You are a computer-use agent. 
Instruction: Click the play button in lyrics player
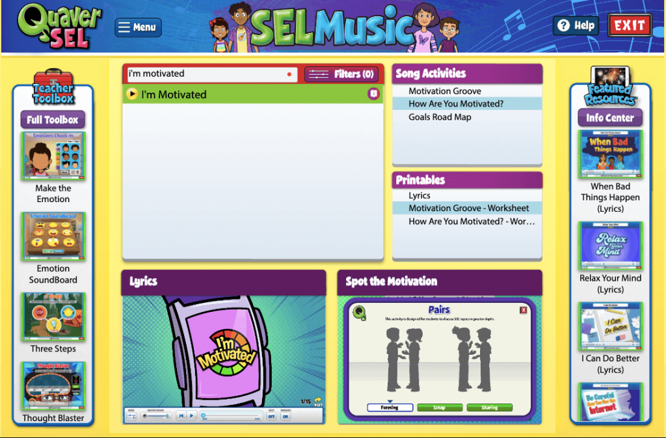point(192,415)
